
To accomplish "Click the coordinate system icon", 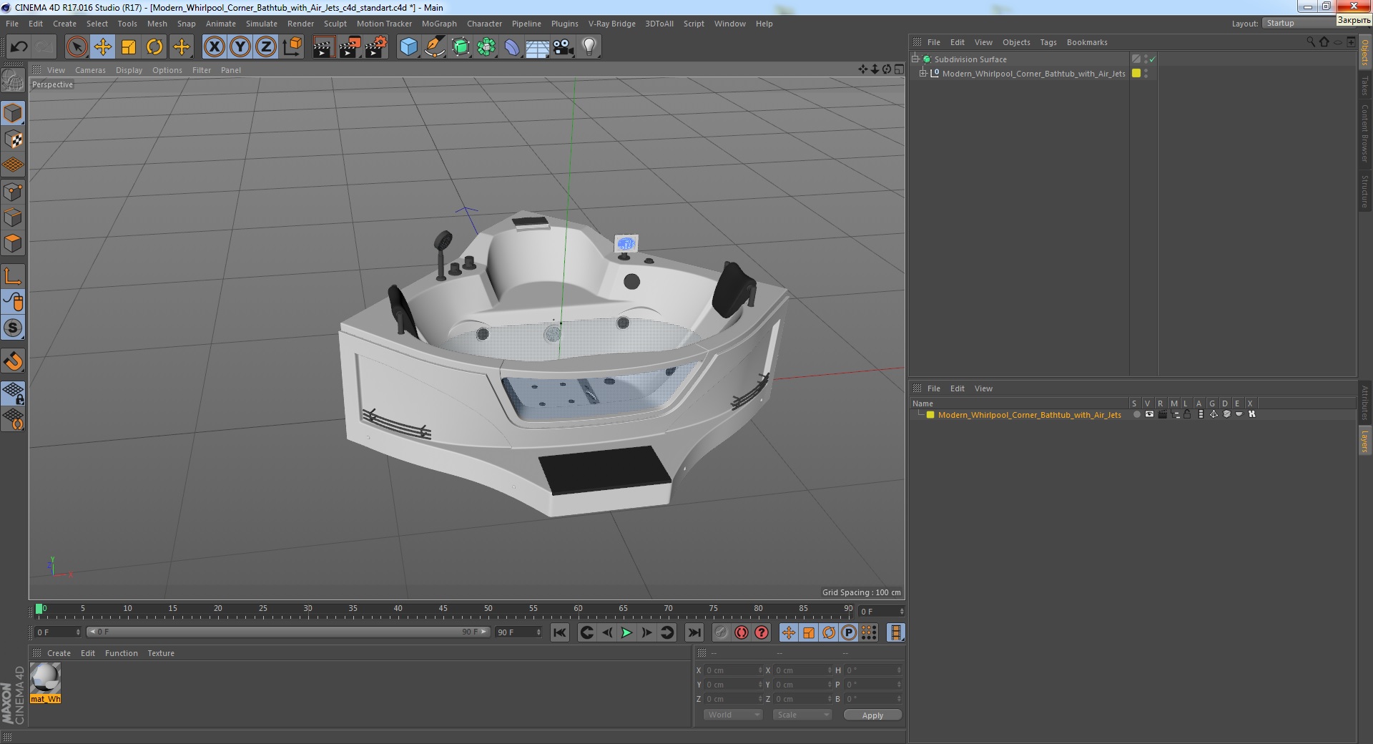I will 292,47.
